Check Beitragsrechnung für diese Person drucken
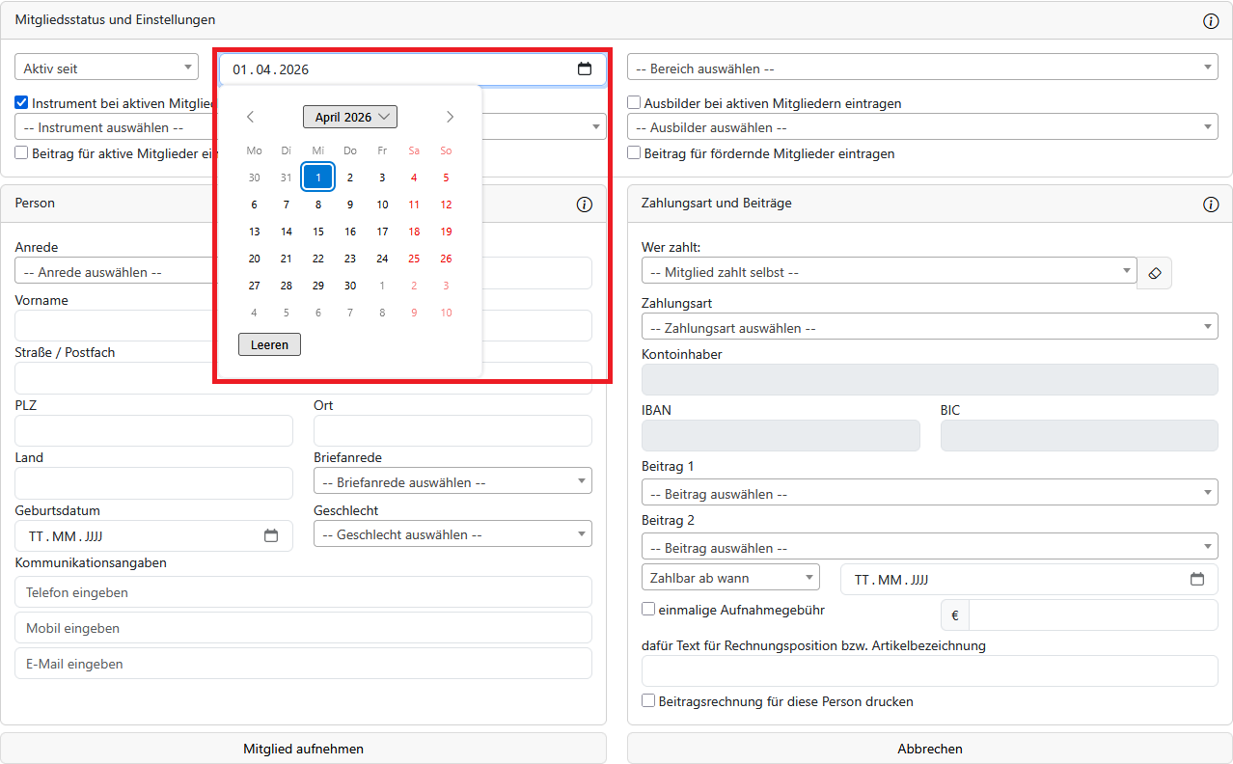 649,701
